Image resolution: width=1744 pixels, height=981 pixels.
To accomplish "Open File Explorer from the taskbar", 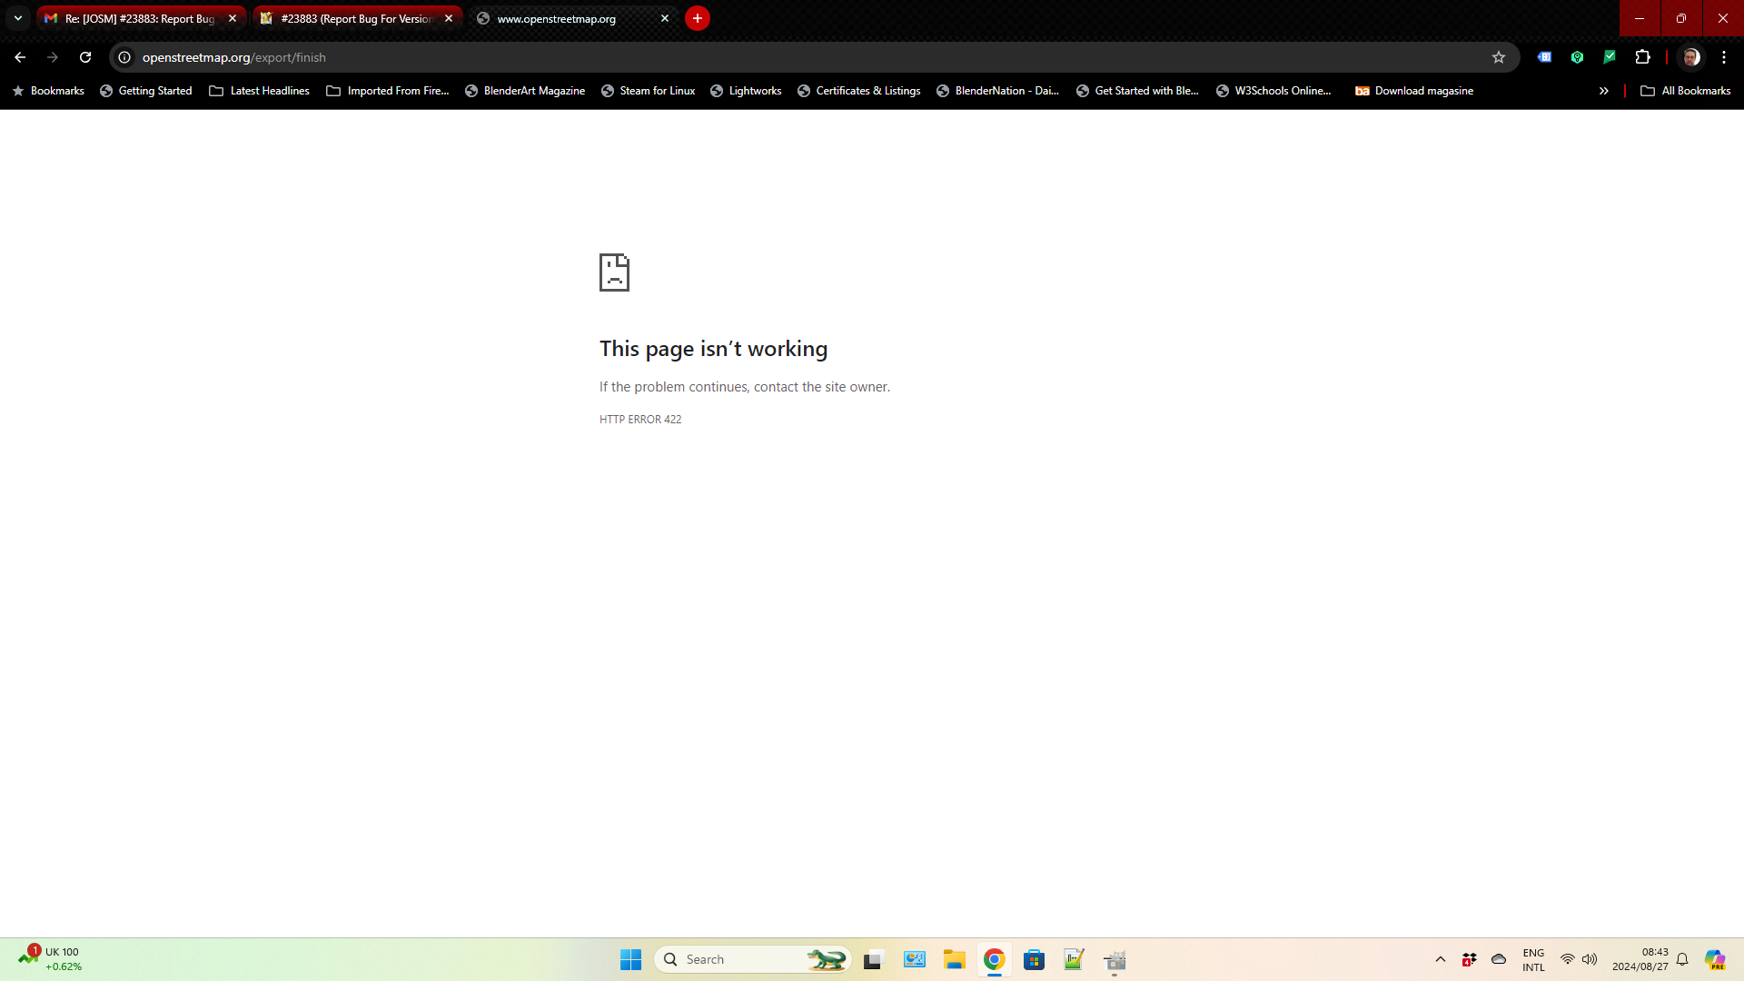I will pyautogui.click(x=954, y=960).
